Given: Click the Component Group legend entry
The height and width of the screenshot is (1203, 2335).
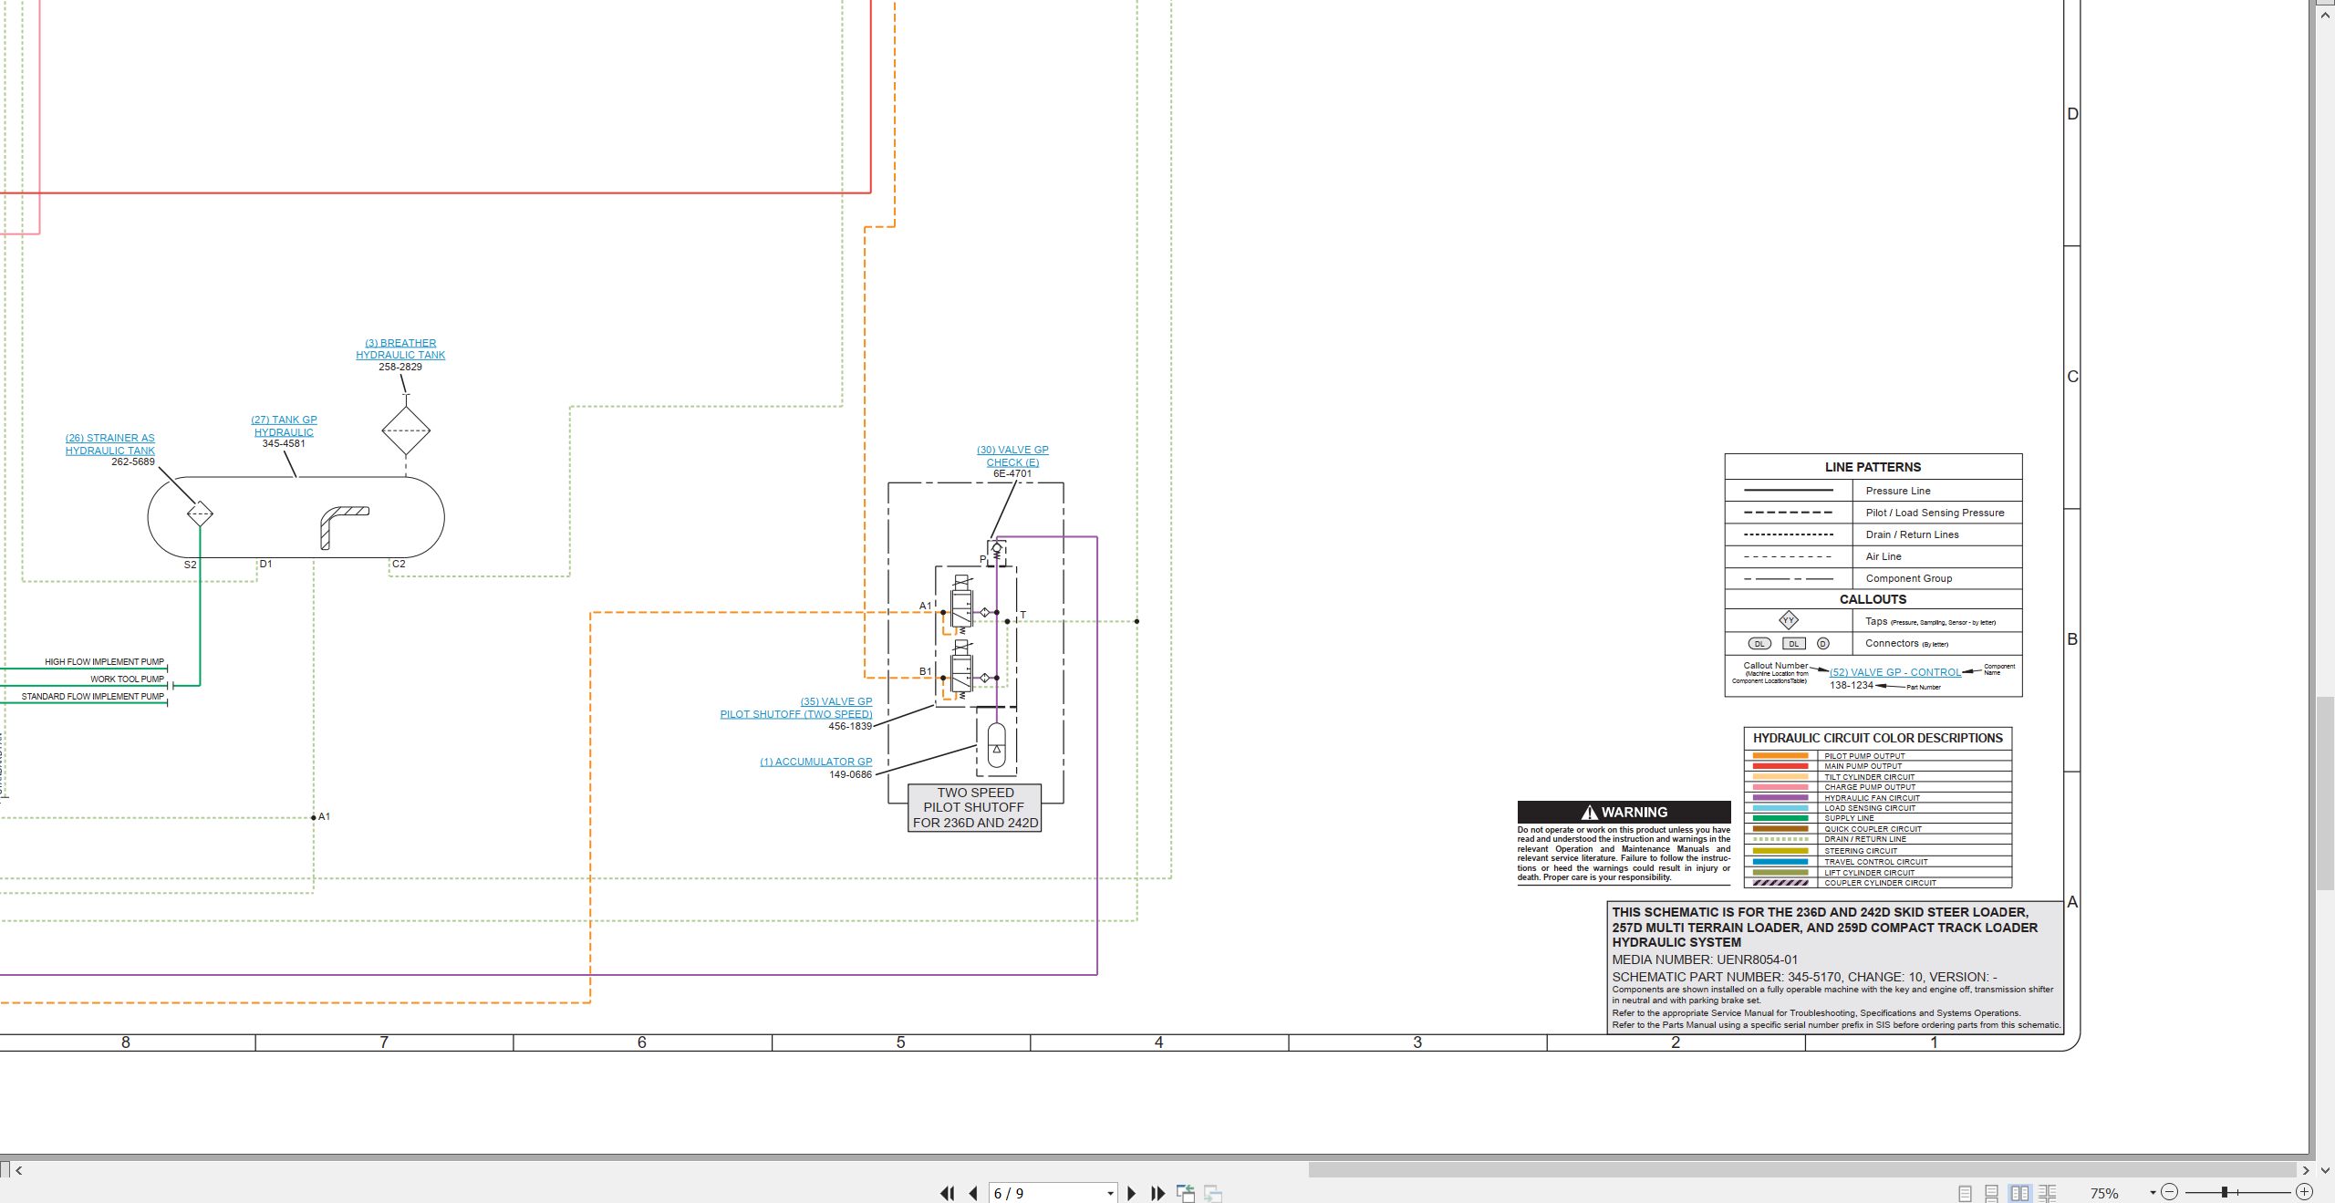Looking at the screenshot, I should (x=1908, y=578).
